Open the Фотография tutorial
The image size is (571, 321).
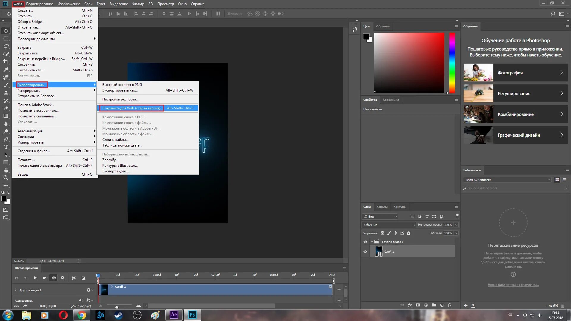pos(516,73)
